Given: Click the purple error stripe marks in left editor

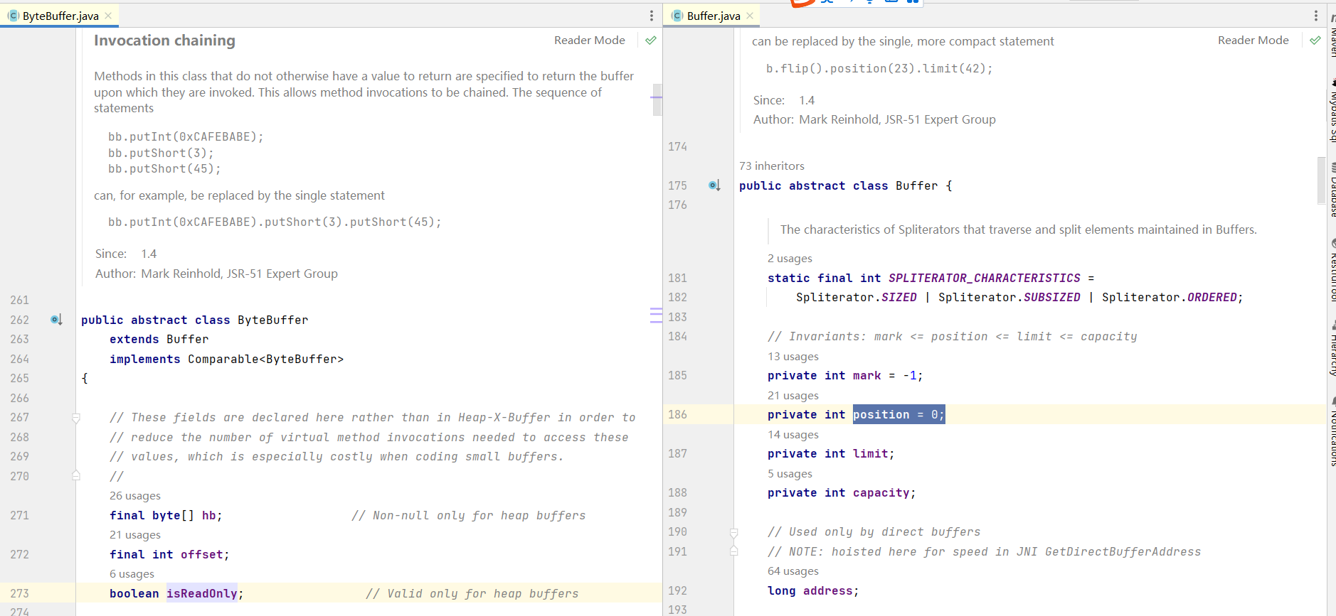Looking at the screenshot, I should click(x=656, y=315).
